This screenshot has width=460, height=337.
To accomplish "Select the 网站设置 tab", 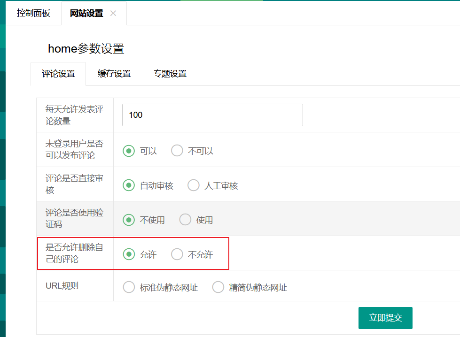I will coord(86,13).
